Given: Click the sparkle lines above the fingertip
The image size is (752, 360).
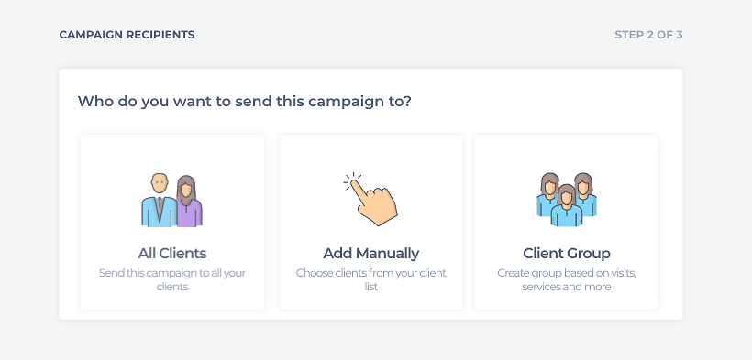Looking at the screenshot, I should 352,180.
